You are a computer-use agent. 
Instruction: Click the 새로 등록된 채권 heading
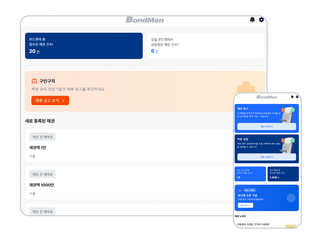(40, 121)
